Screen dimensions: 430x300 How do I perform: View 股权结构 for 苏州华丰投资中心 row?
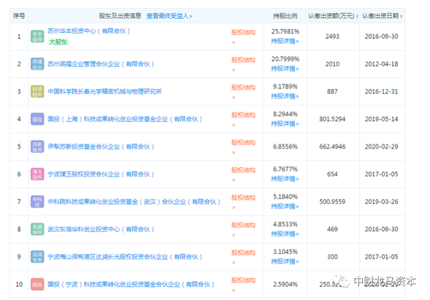pyautogui.click(x=243, y=33)
